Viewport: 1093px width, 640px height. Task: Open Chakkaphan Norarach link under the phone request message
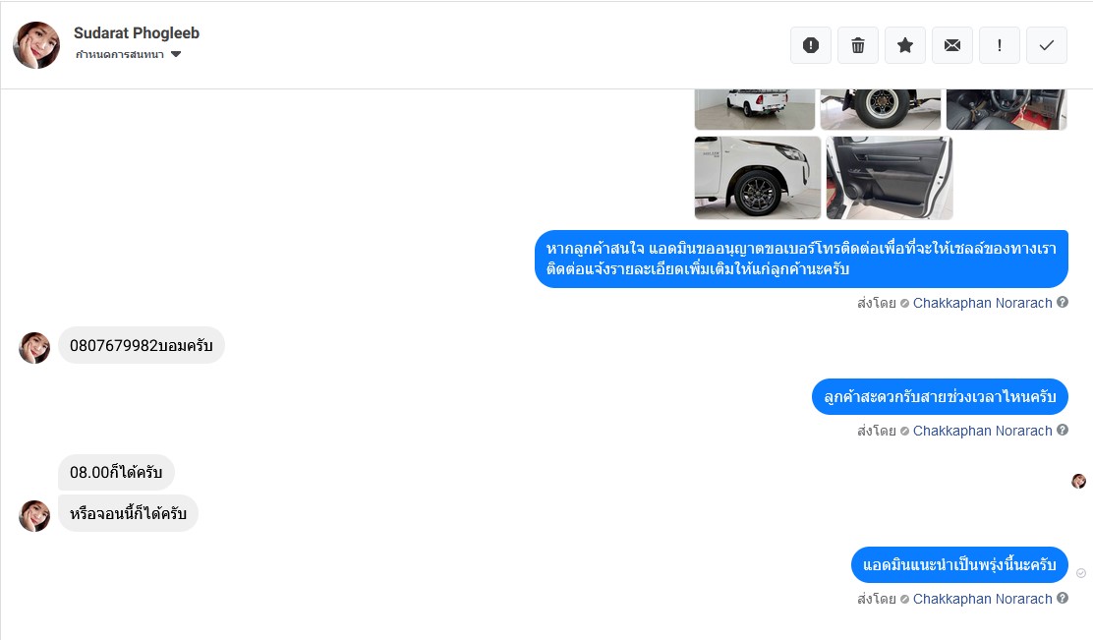click(982, 303)
